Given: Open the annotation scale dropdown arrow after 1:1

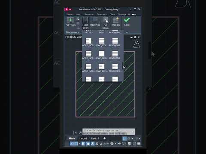Looking at the screenshot, I should coord(108,144).
